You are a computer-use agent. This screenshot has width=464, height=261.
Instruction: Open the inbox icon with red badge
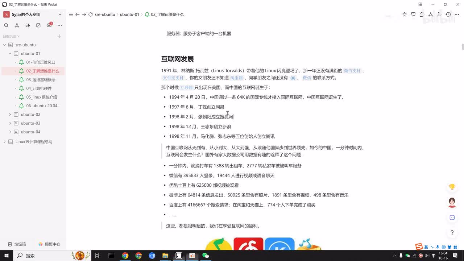point(49,25)
